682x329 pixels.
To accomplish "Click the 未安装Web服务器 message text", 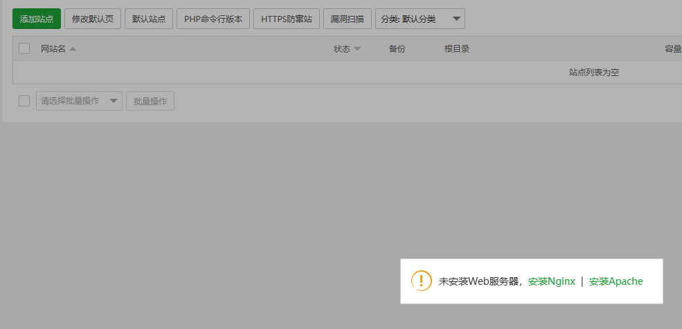I will point(480,281).
